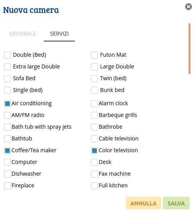Enable the Dishwasher checkbox
The height and width of the screenshot is (214, 194).
point(7,174)
